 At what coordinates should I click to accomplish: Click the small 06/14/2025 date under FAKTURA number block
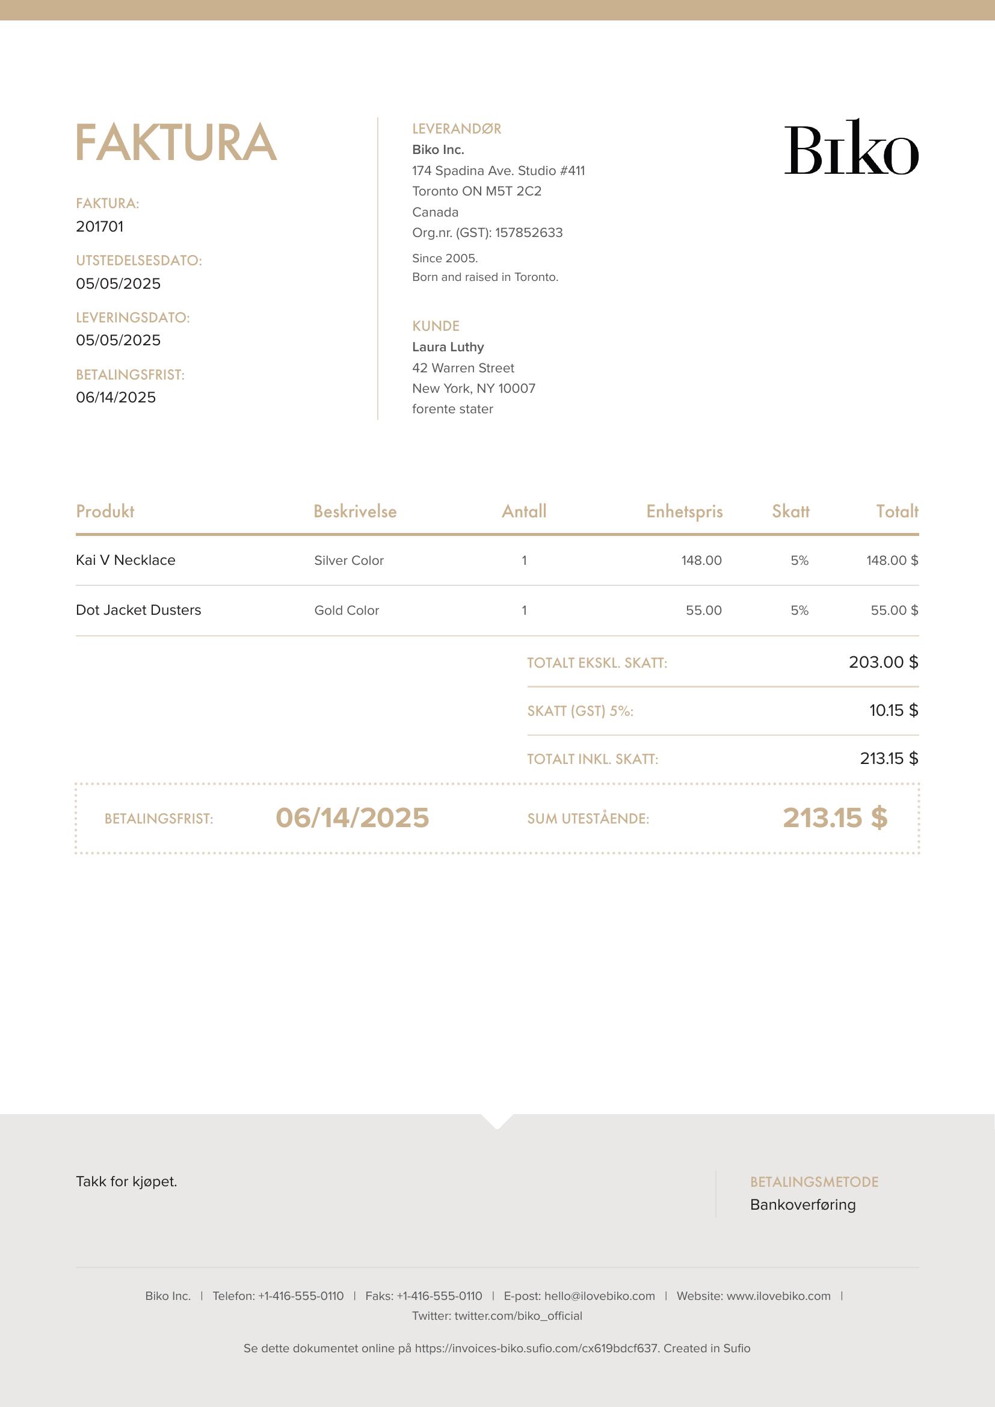coord(116,397)
